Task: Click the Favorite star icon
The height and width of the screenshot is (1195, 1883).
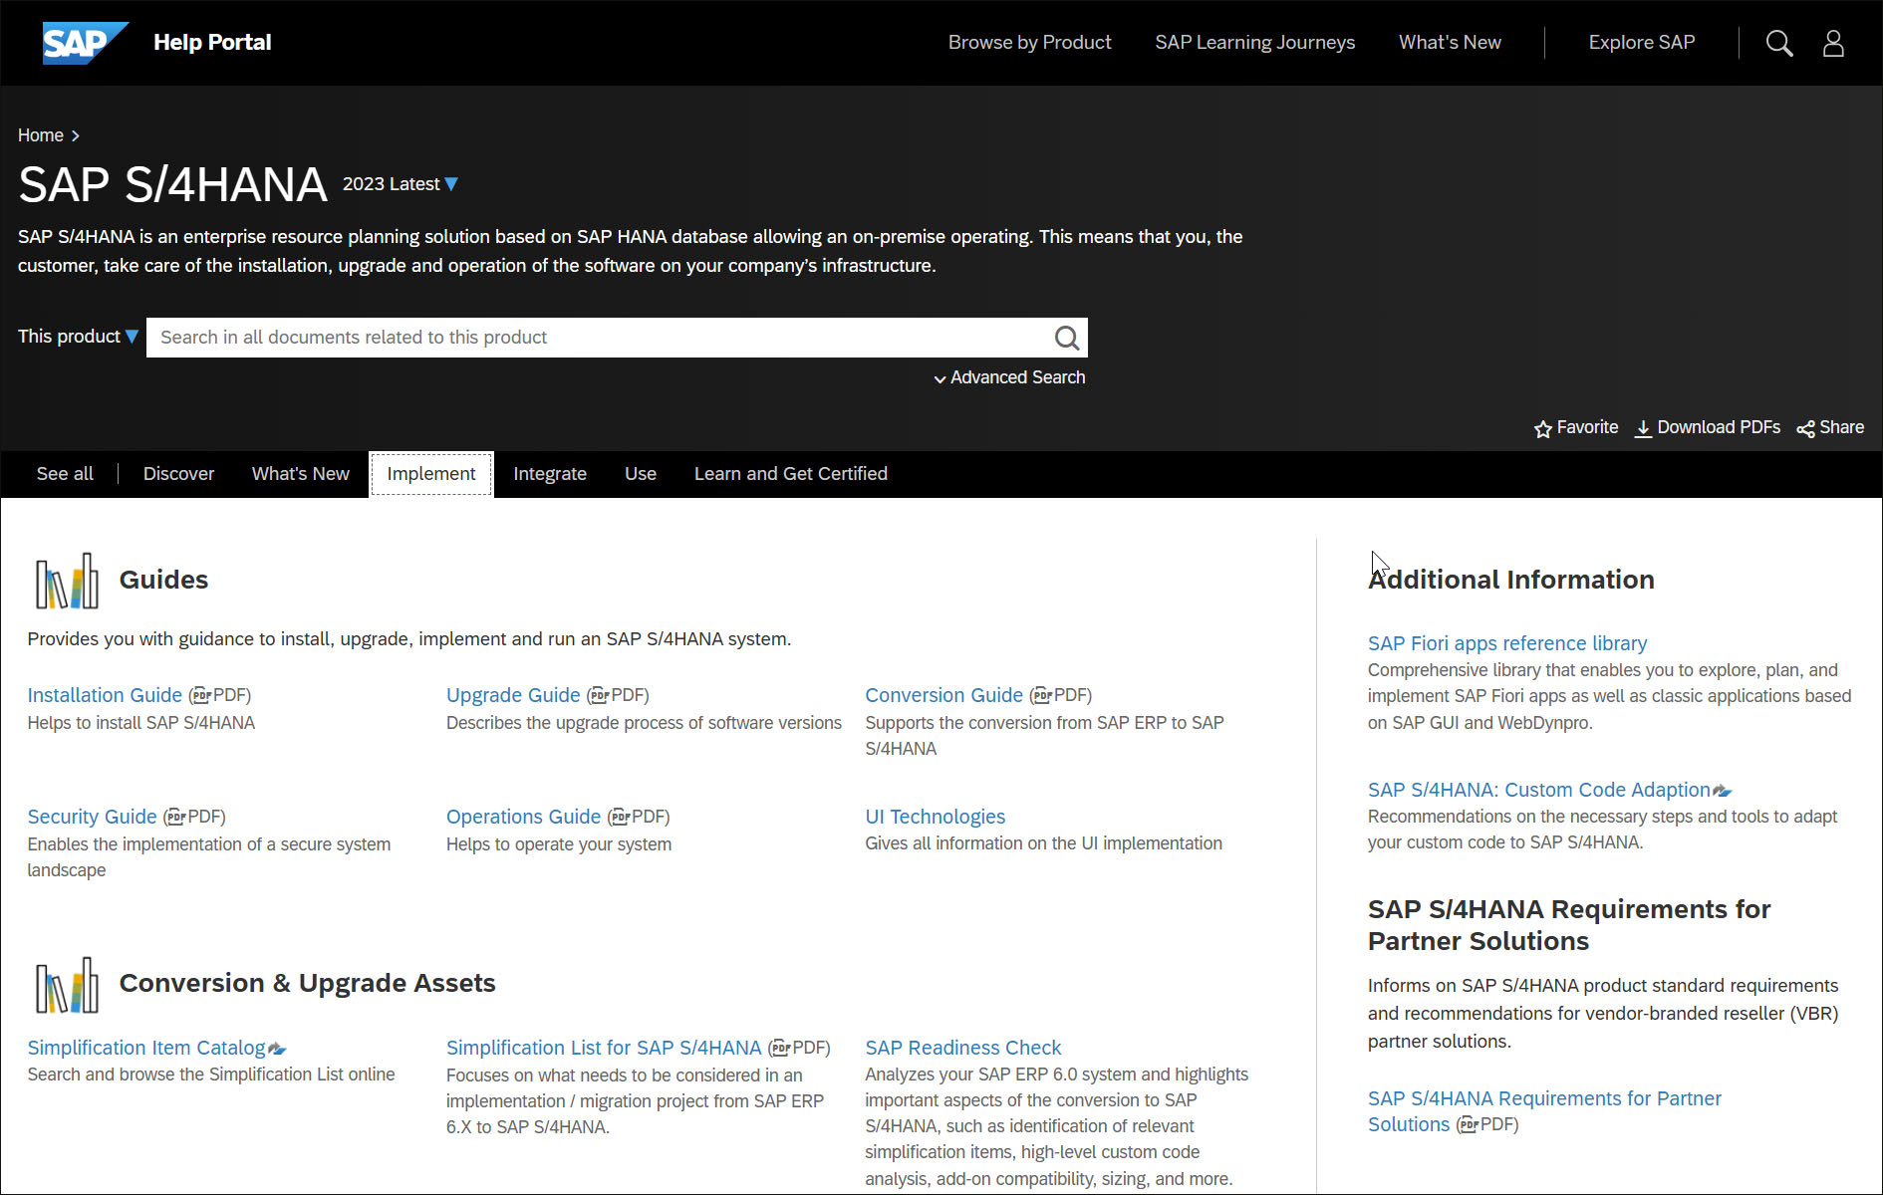Action: click(1543, 428)
